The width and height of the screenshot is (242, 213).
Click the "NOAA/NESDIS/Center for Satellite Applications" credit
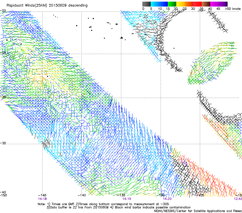point(198,211)
